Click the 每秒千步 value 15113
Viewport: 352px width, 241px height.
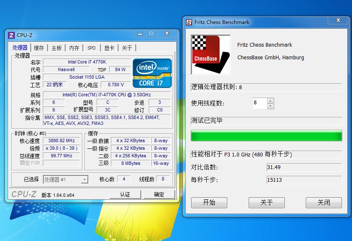point(304,180)
